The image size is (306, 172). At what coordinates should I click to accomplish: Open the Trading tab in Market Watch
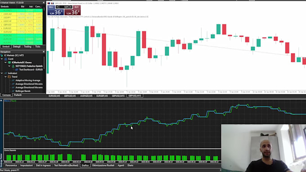(27, 47)
